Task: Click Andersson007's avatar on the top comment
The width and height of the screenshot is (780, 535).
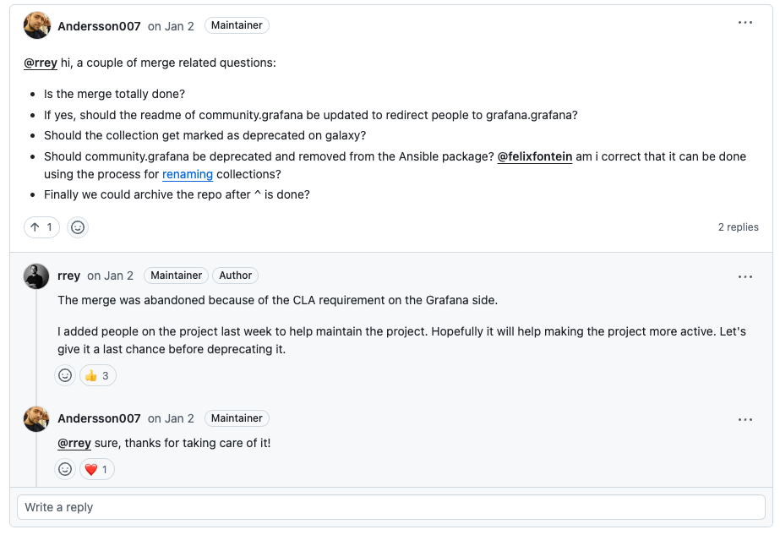Action: point(36,25)
